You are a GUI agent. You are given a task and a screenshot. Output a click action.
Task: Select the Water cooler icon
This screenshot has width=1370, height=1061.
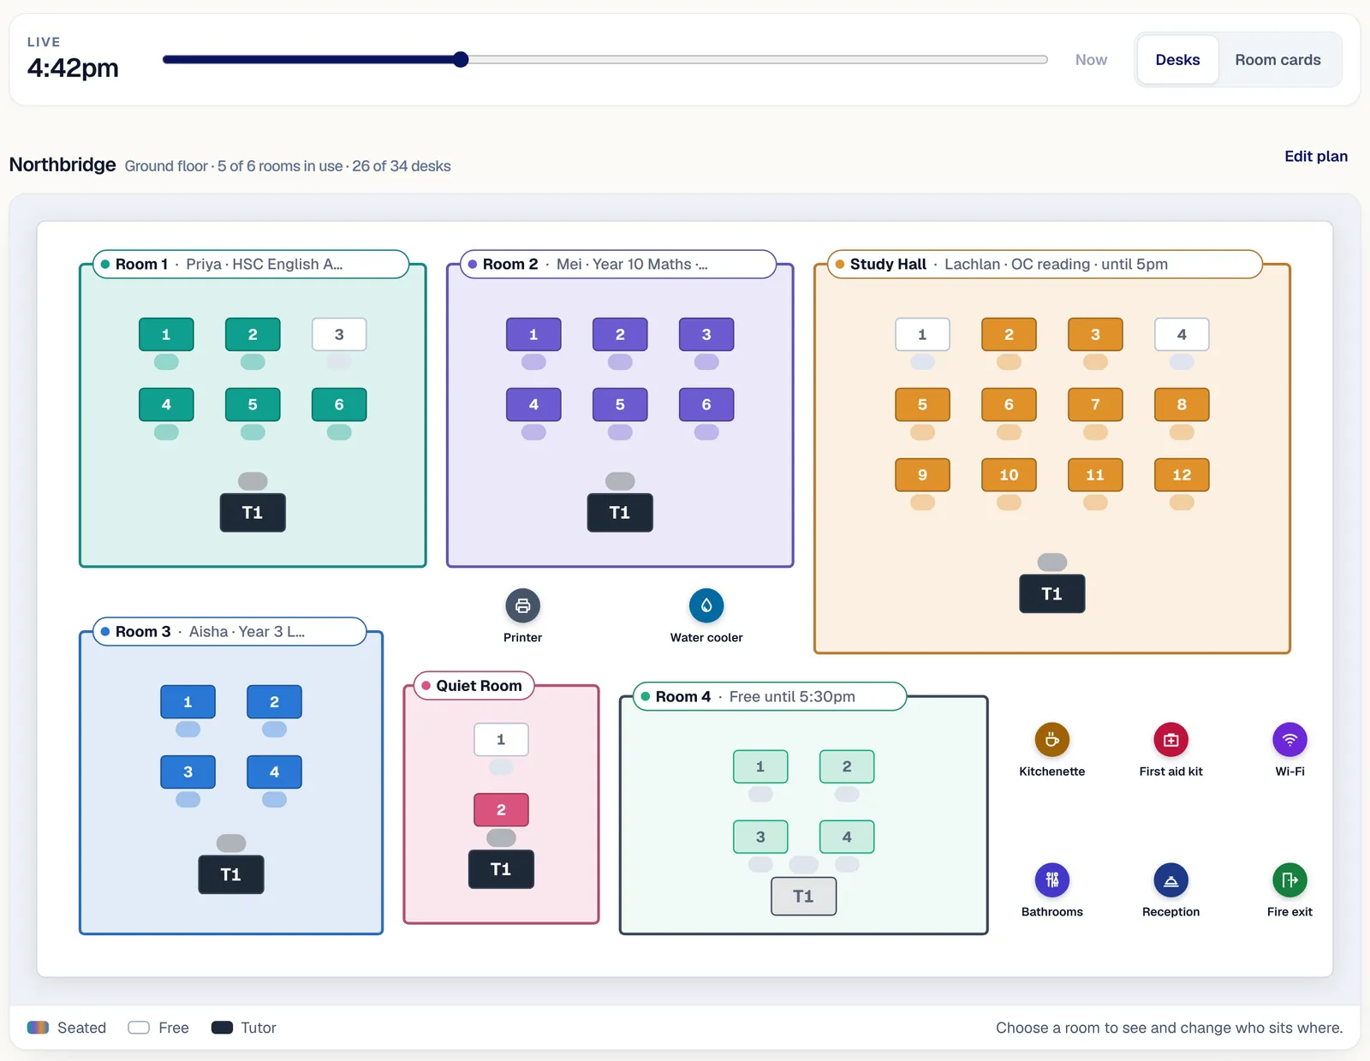[x=706, y=605]
